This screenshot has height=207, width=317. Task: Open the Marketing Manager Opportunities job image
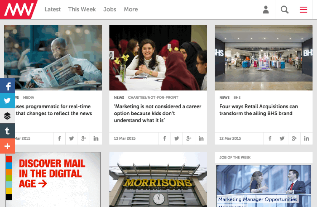click(x=264, y=186)
